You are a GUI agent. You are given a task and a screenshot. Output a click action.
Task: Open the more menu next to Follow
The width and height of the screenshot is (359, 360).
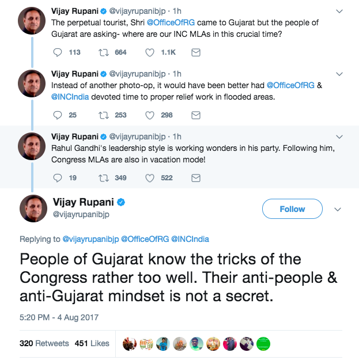tap(338, 209)
